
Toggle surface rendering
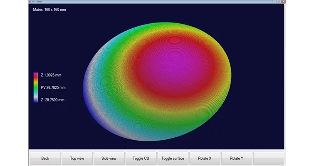click(x=173, y=158)
